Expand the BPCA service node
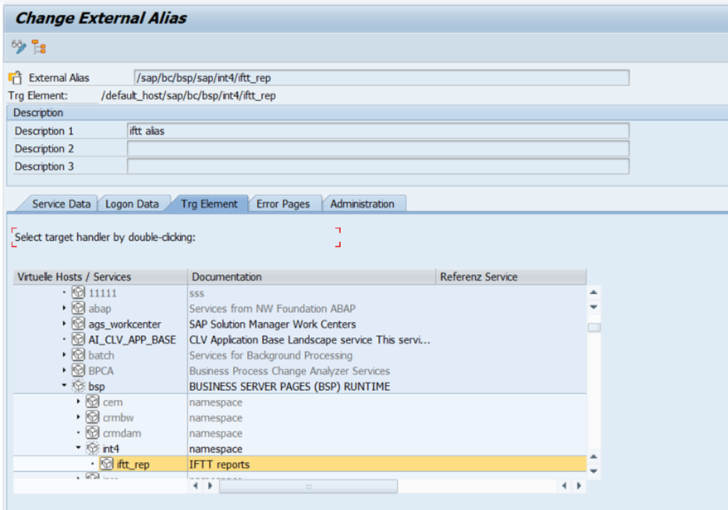The width and height of the screenshot is (728, 510). coord(64,371)
